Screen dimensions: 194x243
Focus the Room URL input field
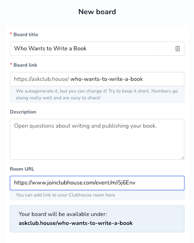tap(97, 183)
